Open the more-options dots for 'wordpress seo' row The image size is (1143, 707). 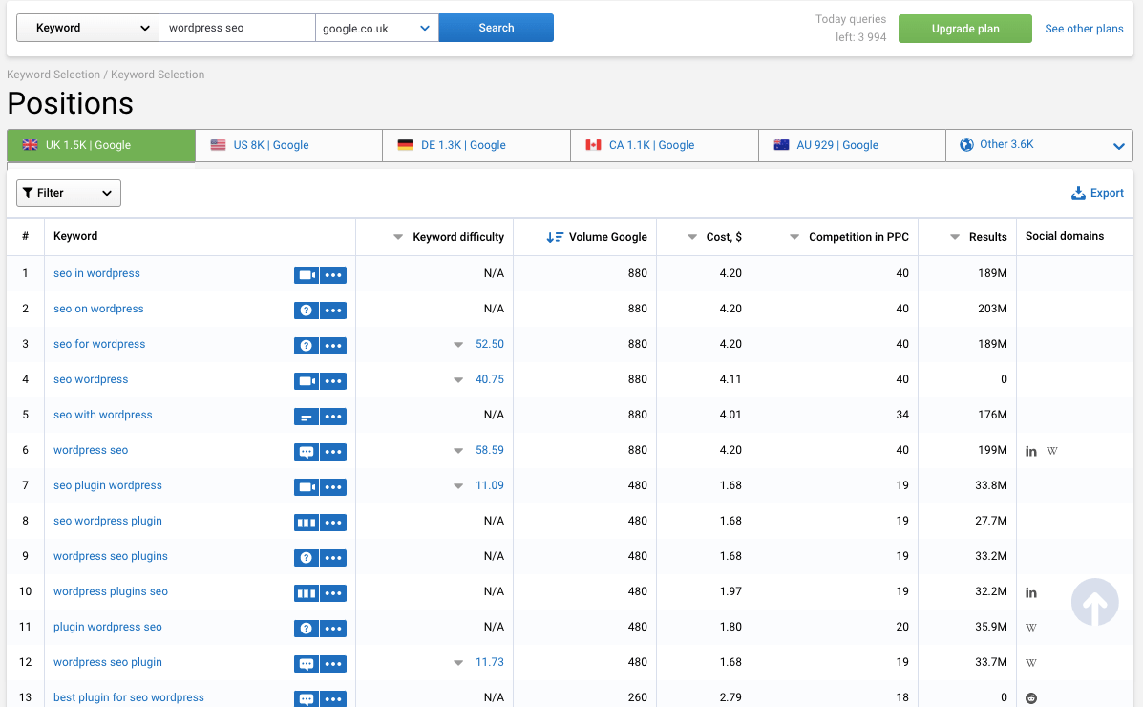[x=333, y=452]
